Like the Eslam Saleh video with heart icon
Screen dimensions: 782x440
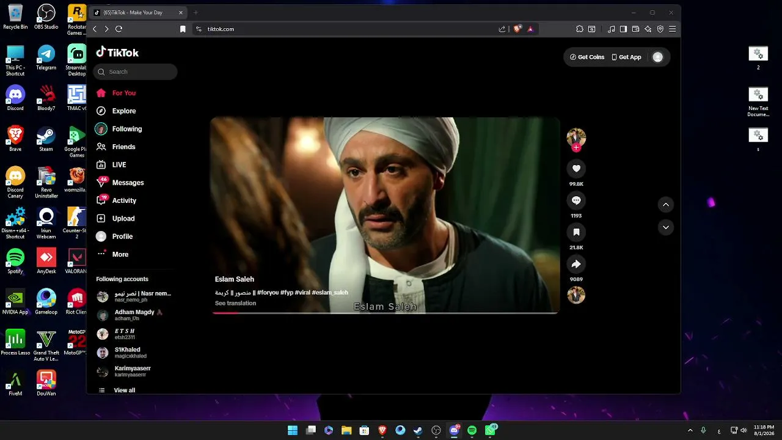576,169
